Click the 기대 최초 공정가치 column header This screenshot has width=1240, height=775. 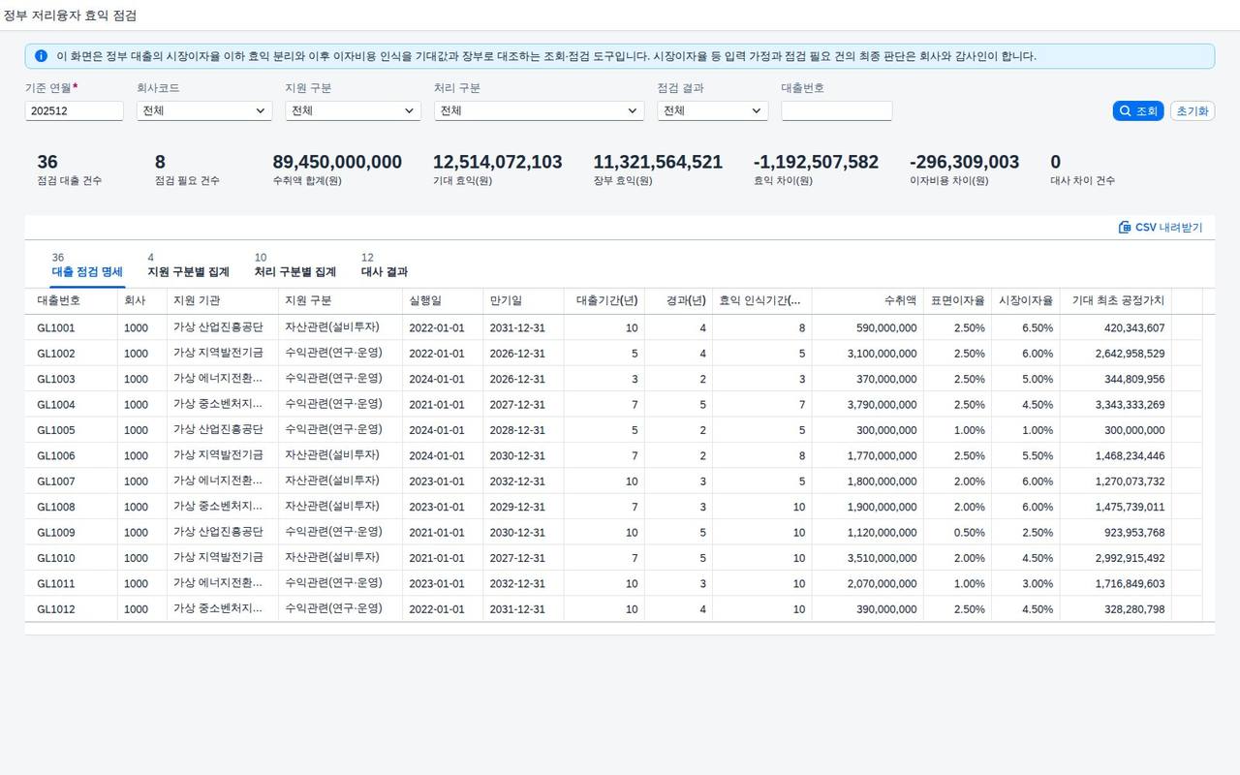pos(1118,301)
